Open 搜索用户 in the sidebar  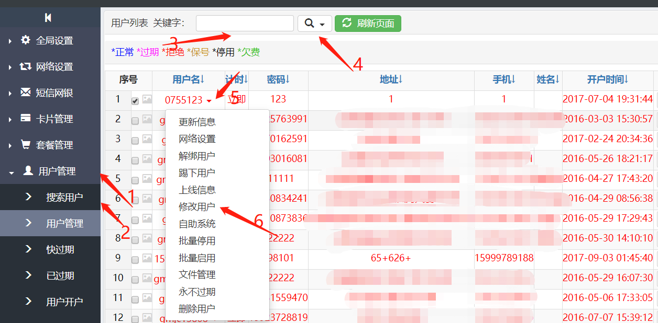64,198
